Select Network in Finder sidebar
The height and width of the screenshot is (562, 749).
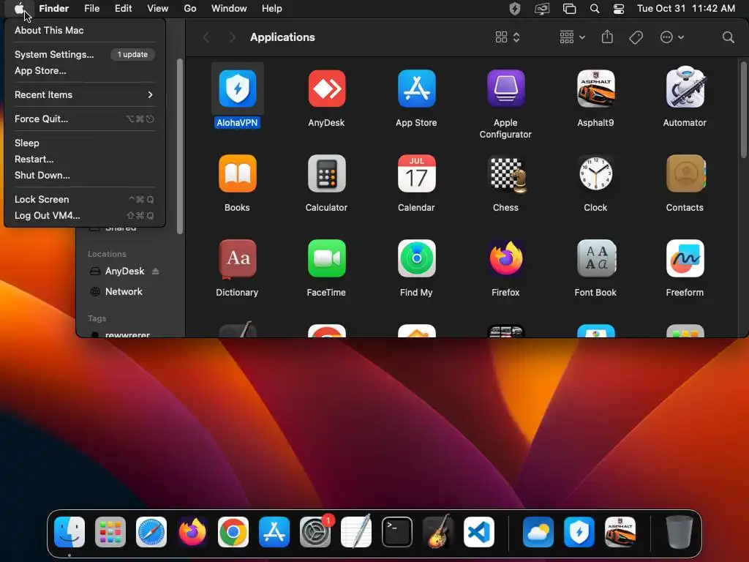click(x=124, y=291)
